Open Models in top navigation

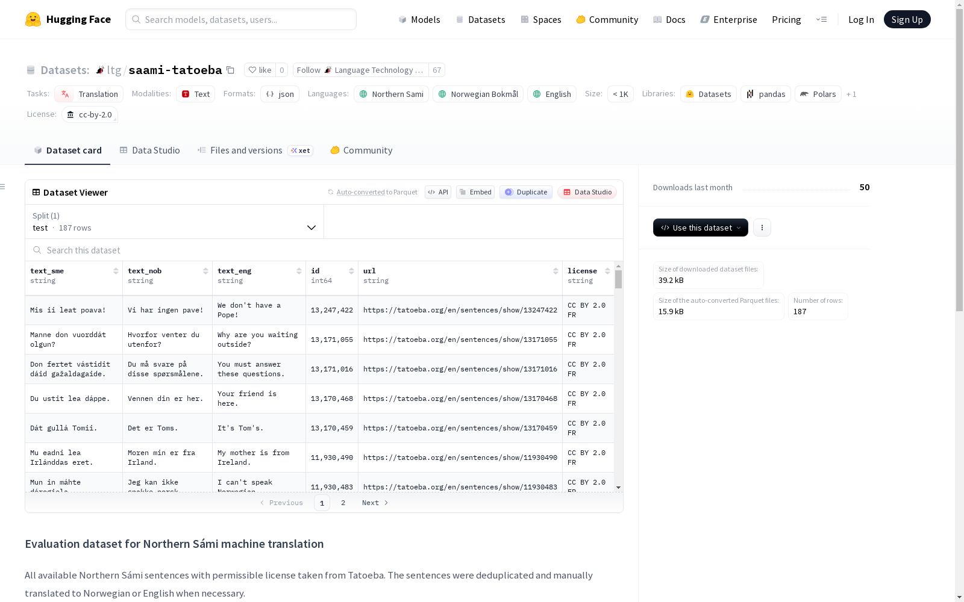[x=419, y=19]
